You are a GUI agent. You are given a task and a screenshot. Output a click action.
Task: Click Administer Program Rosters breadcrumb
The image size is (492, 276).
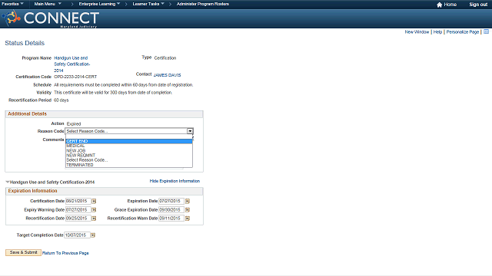[203, 4]
